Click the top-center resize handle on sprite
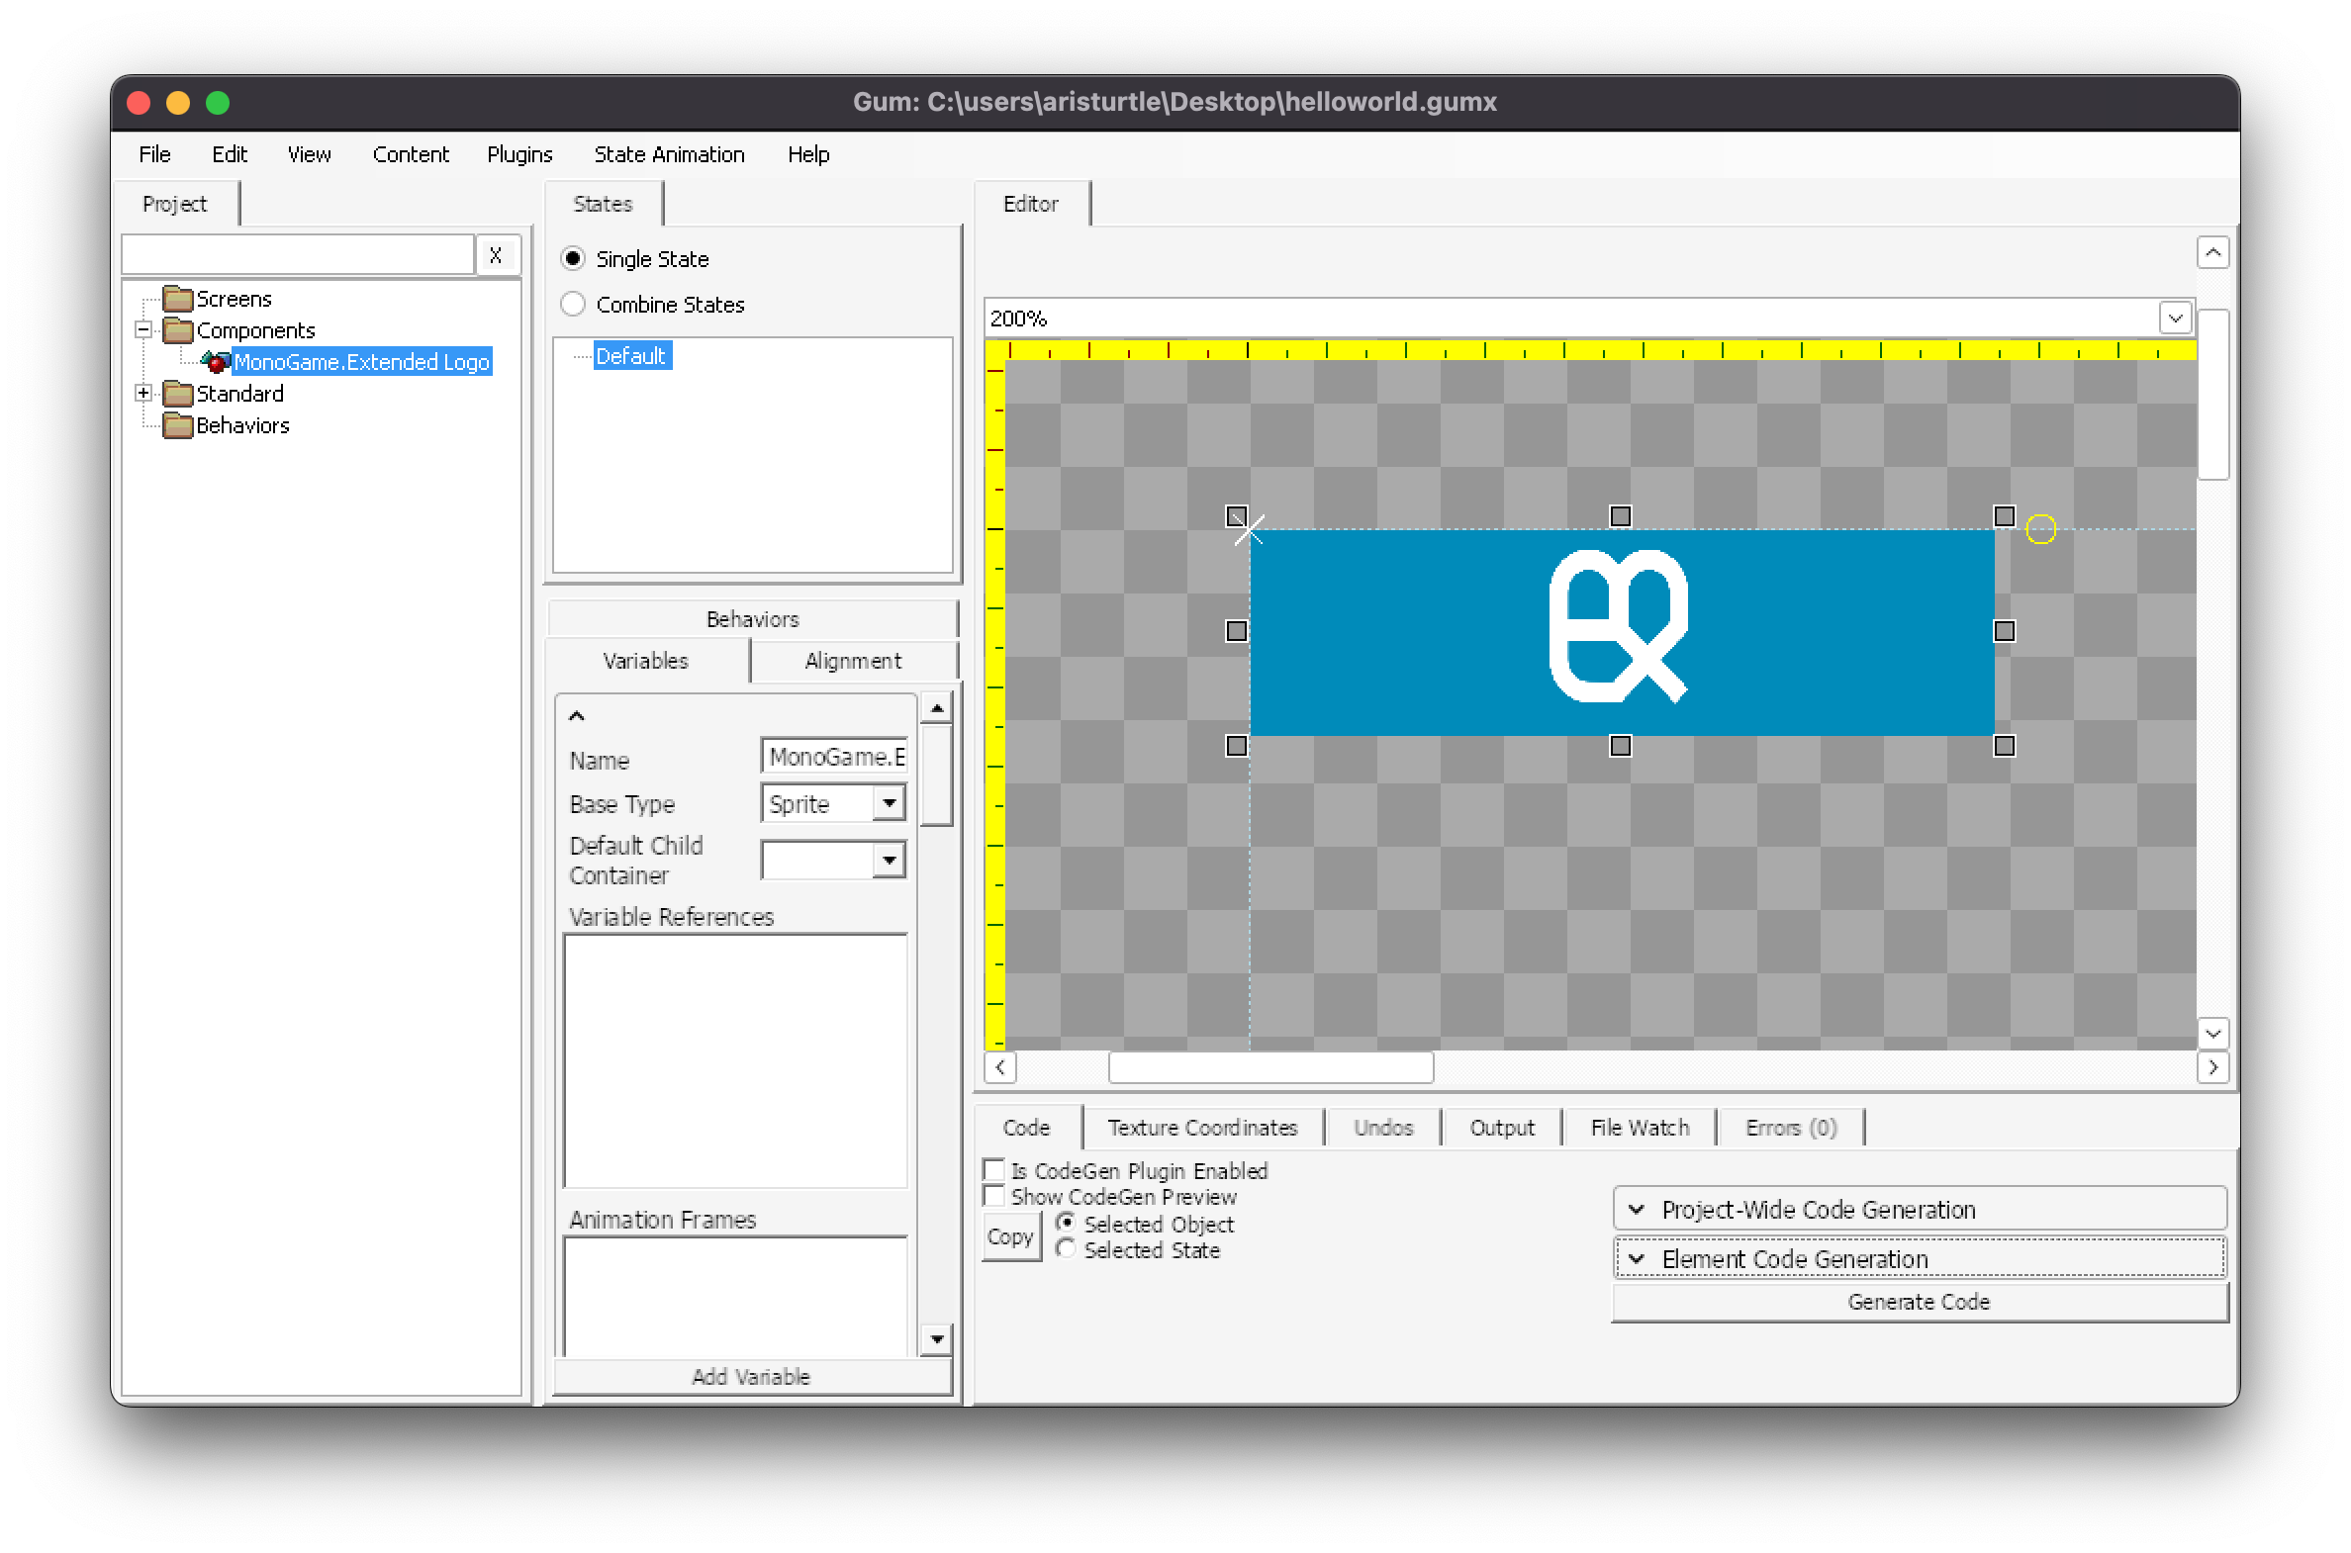 (x=1620, y=516)
